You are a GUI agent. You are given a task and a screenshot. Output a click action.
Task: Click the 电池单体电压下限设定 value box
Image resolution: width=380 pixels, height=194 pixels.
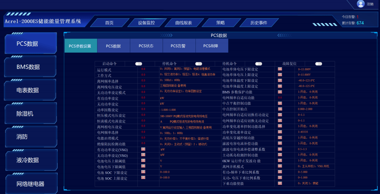[280, 69]
